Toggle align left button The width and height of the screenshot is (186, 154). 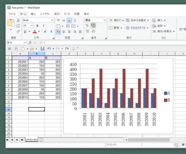point(64,32)
